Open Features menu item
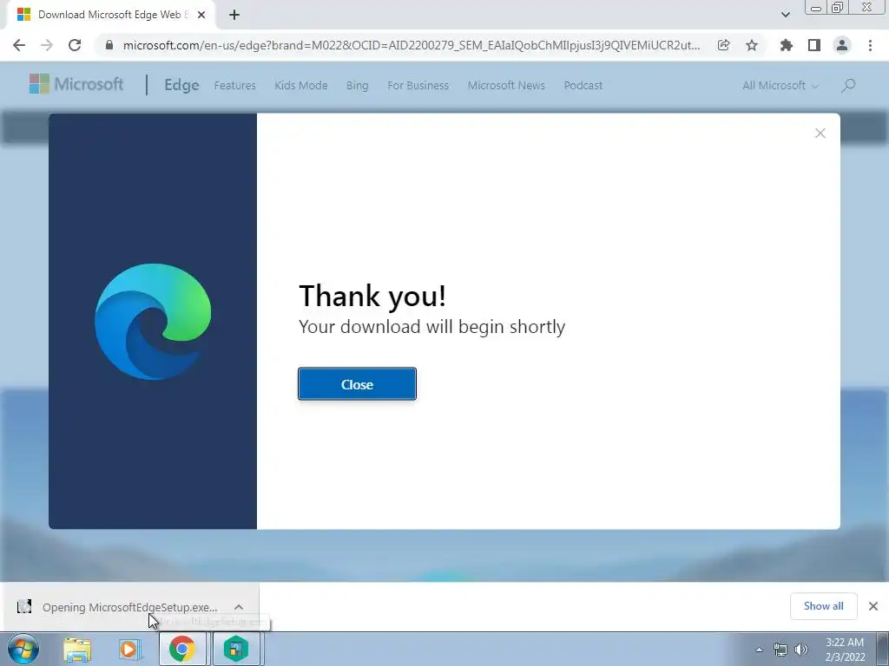The width and height of the screenshot is (889, 666). [x=234, y=86]
